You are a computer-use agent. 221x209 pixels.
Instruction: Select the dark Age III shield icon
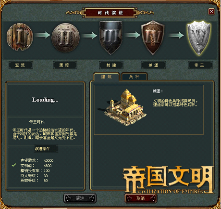(x=111, y=38)
